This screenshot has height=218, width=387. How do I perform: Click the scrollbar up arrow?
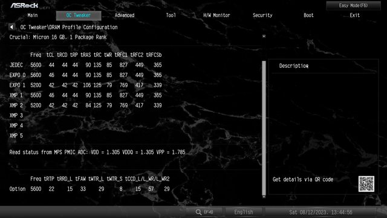pyautogui.click(x=264, y=36)
